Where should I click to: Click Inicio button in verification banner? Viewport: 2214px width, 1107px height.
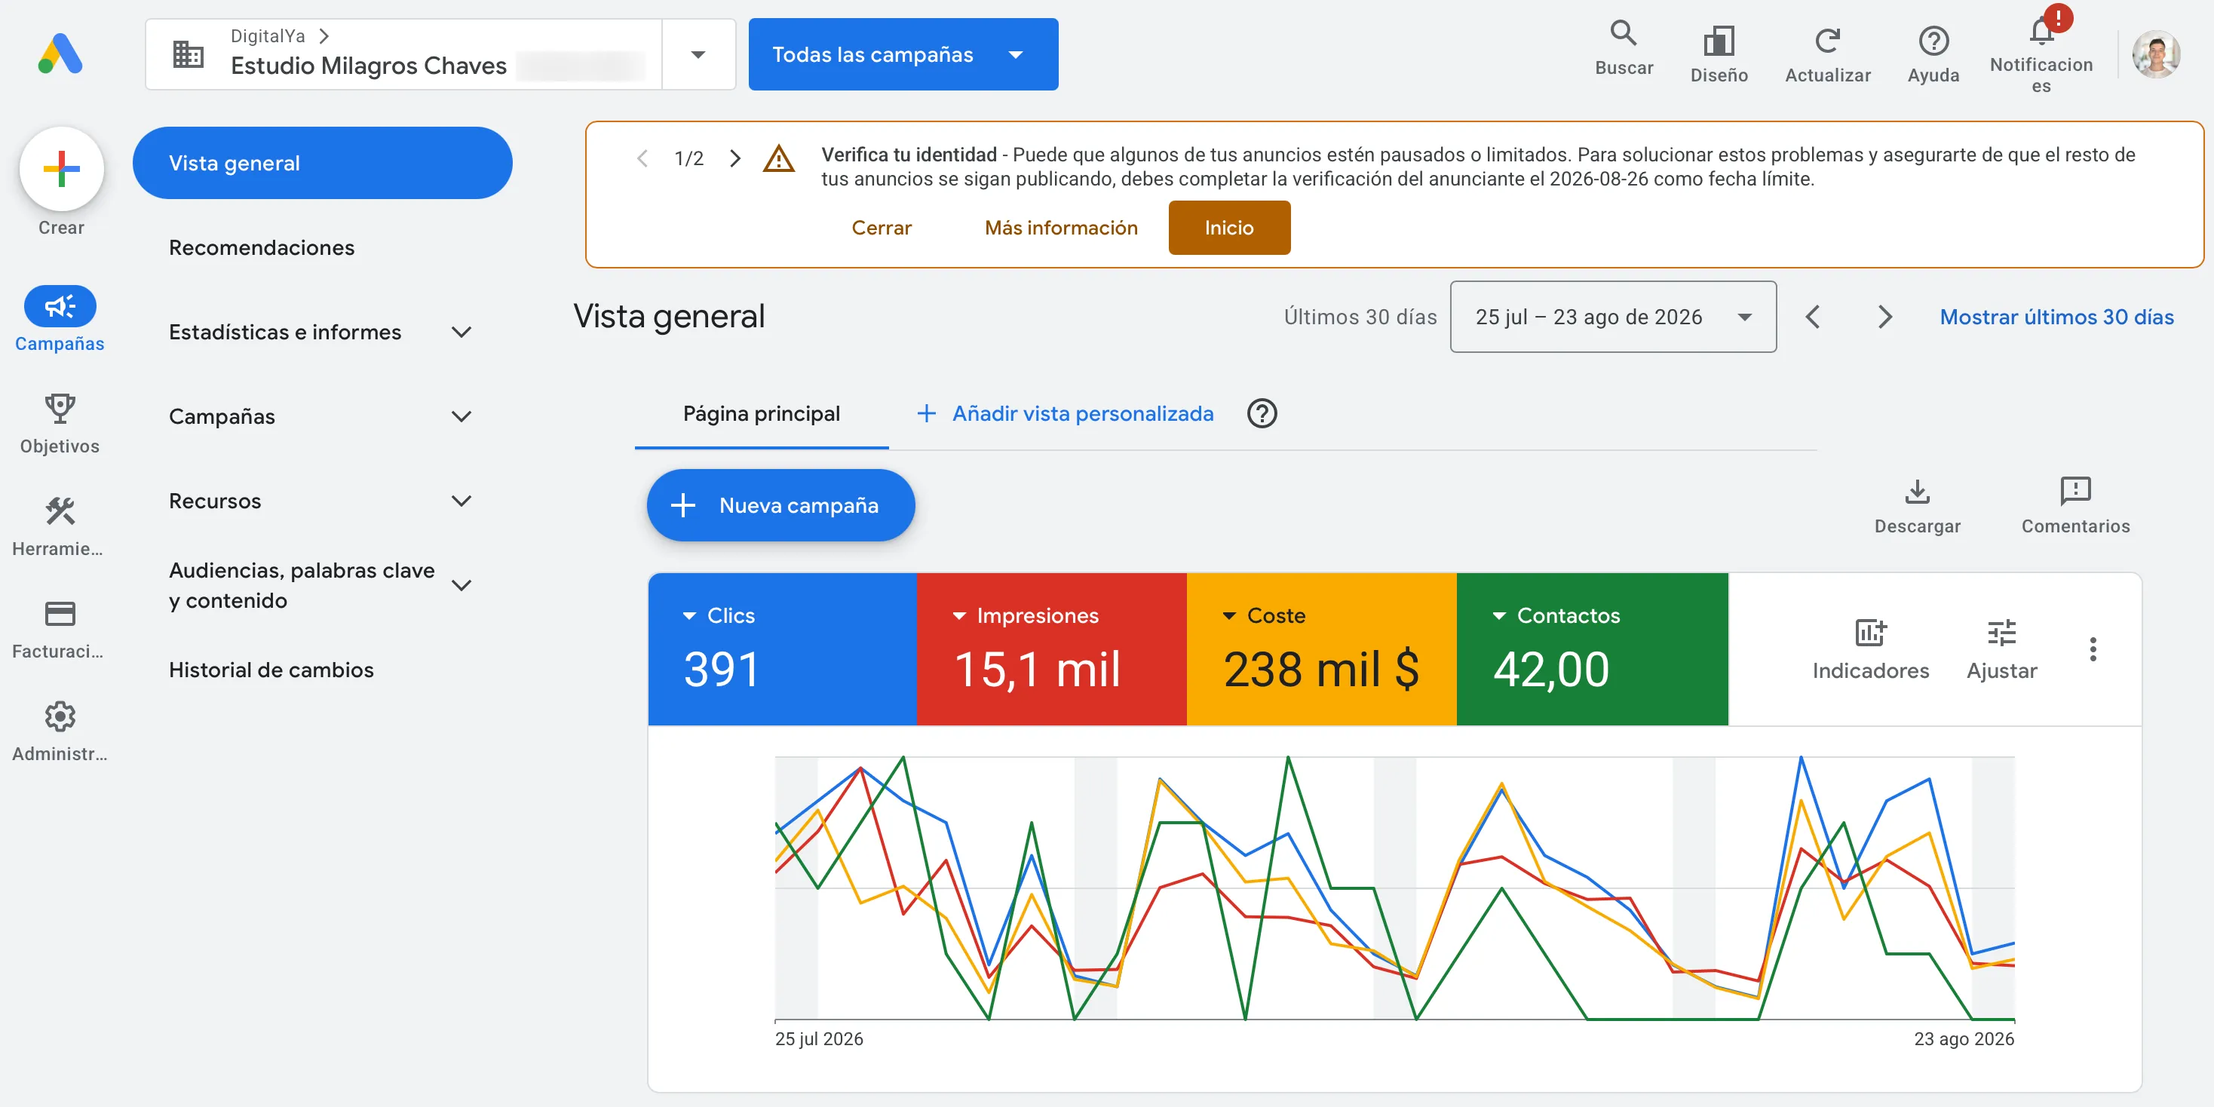click(x=1229, y=227)
